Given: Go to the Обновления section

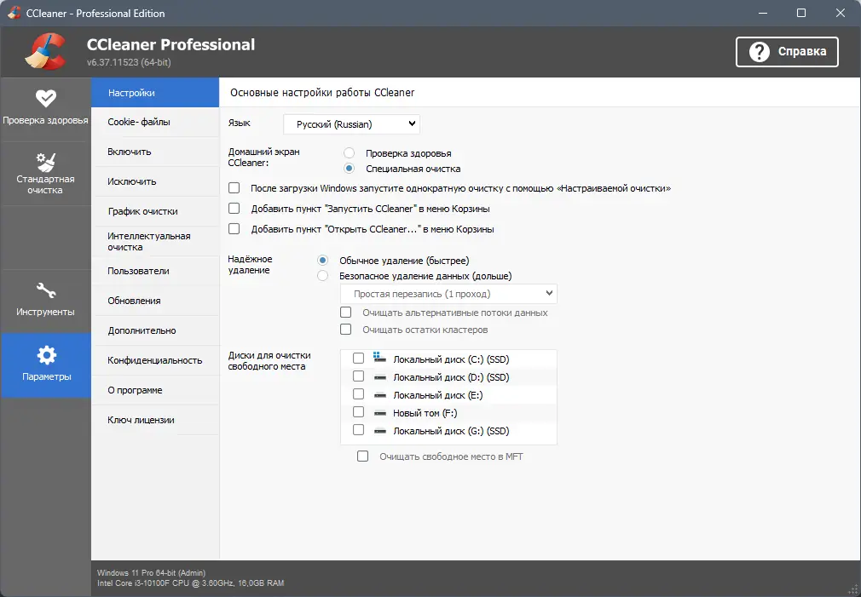Looking at the screenshot, I should pos(134,301).
